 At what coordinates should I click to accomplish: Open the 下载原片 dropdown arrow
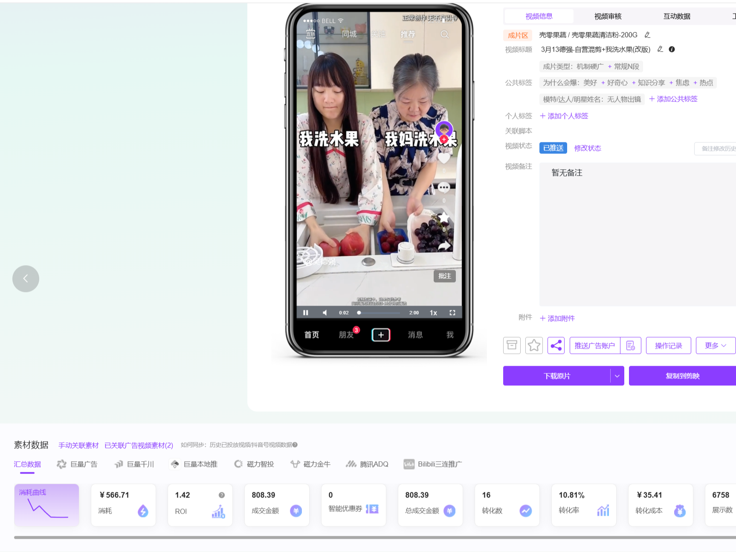point(617,376)
